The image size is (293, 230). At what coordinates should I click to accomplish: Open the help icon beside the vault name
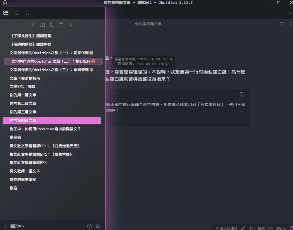click(89, 226)
